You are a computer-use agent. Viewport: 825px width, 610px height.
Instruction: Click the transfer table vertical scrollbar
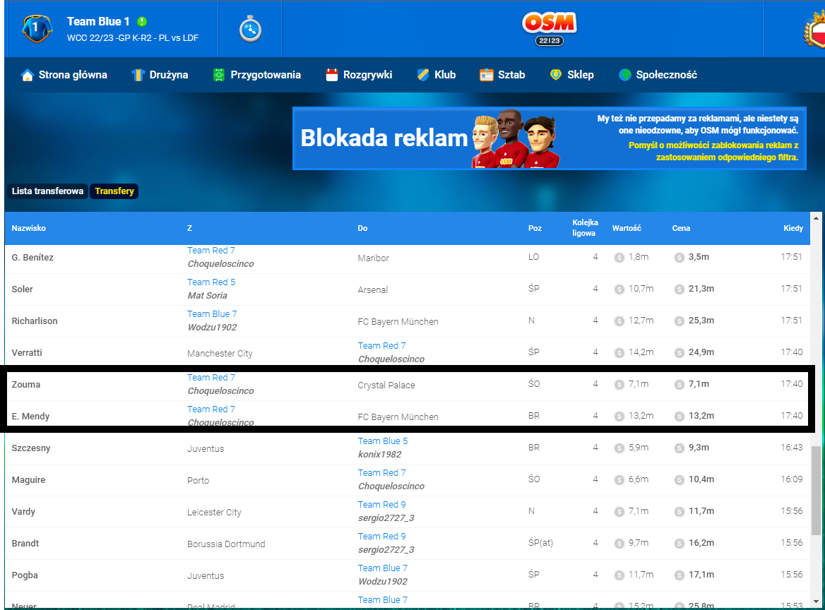click(x=817, y=487)
